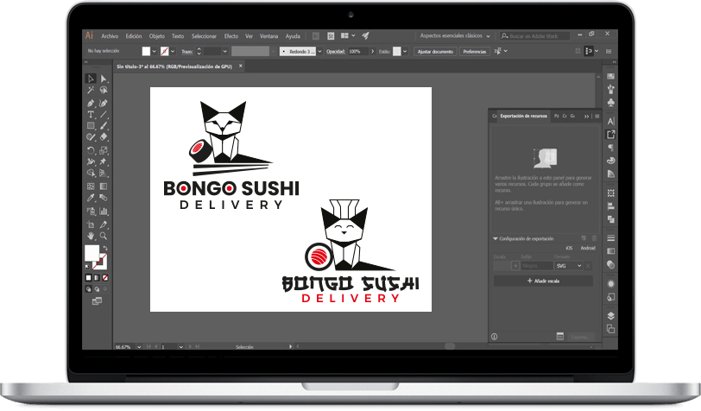Open Asset Export panel icon in dock
The image size is (701, 411).
click(611, 135)
